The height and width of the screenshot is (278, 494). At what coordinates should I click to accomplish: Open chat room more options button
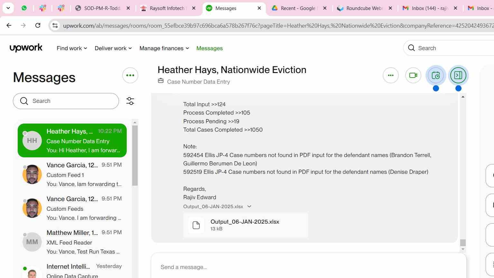(391, 75)
